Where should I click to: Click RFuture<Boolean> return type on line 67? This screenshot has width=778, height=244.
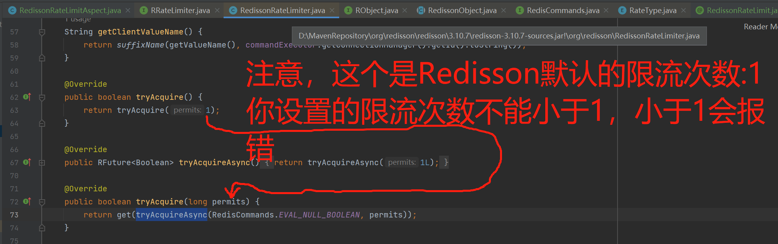tap(136, 162)
